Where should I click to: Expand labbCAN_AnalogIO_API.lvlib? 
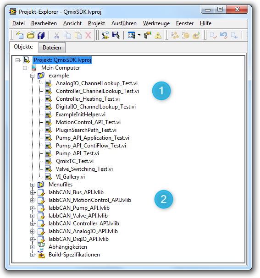click(x=32, y=232)
